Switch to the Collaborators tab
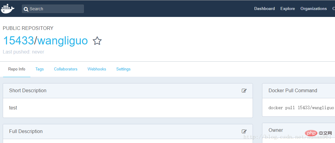Screen dimensions: 335x143 (66, 69)
